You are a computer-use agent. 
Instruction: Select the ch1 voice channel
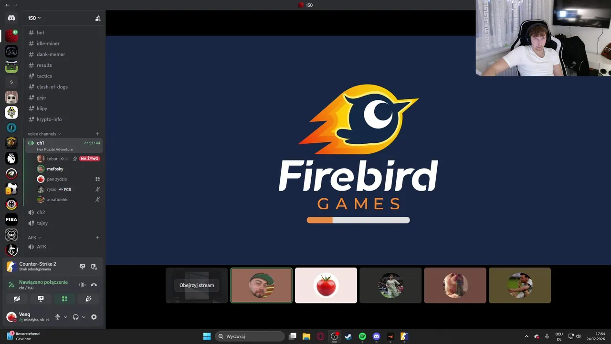click(63, 145)
